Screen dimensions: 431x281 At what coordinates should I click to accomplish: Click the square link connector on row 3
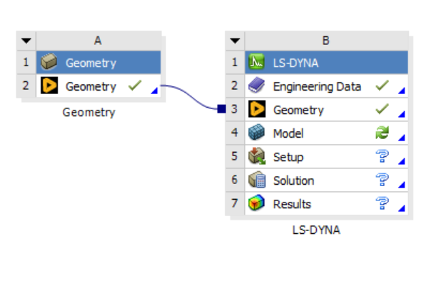pyautogui.click(x=221, y=109)
